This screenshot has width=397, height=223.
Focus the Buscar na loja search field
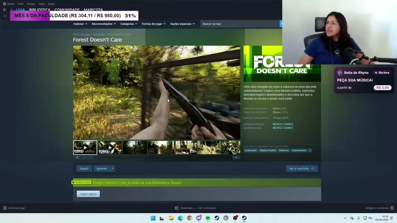pyautogui.click(x=240, y=24)
